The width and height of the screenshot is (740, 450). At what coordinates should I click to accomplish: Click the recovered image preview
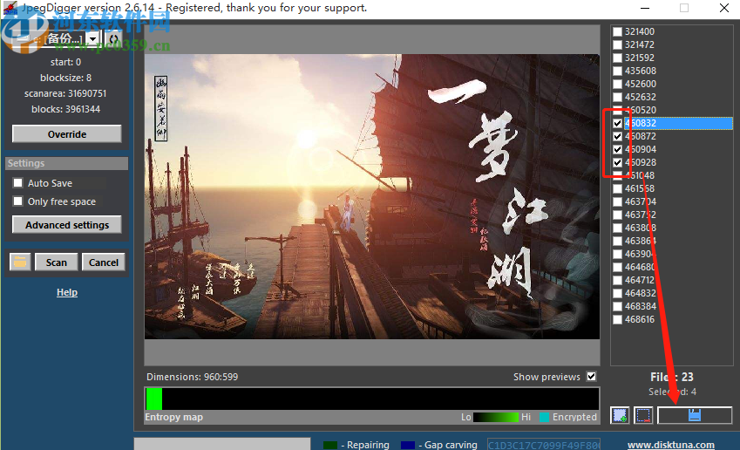click(372, 196)
